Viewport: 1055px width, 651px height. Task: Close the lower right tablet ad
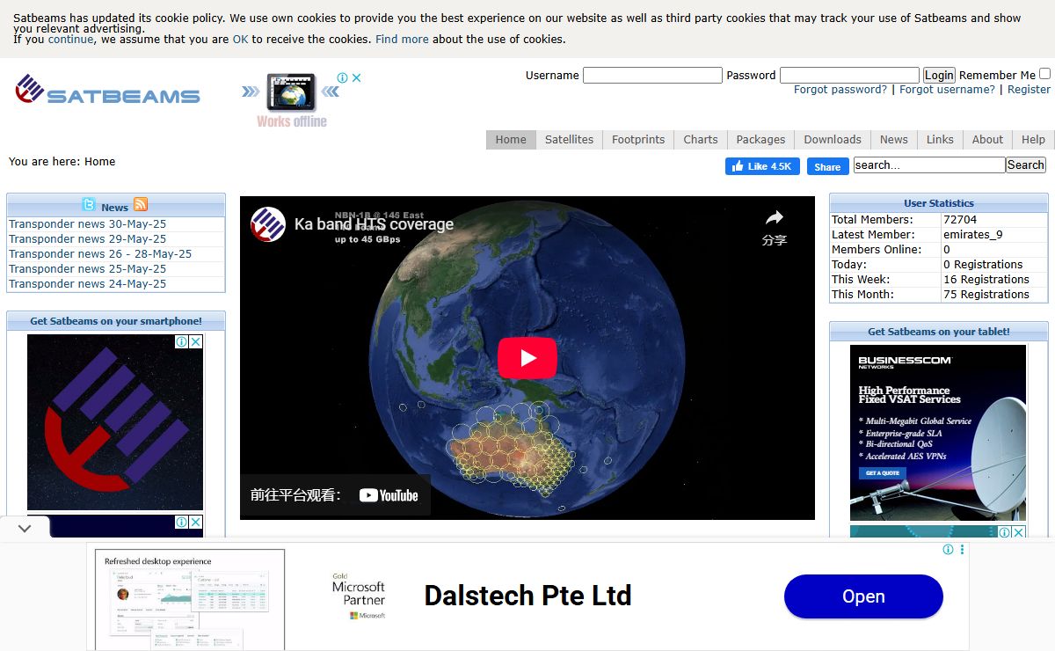pos(1018,532)
